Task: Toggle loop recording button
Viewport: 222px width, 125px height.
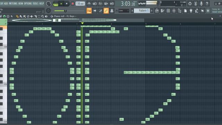Action: pos(112,3)
